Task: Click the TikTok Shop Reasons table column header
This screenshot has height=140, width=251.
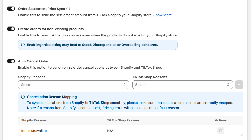Action: (x=123, y=120)
